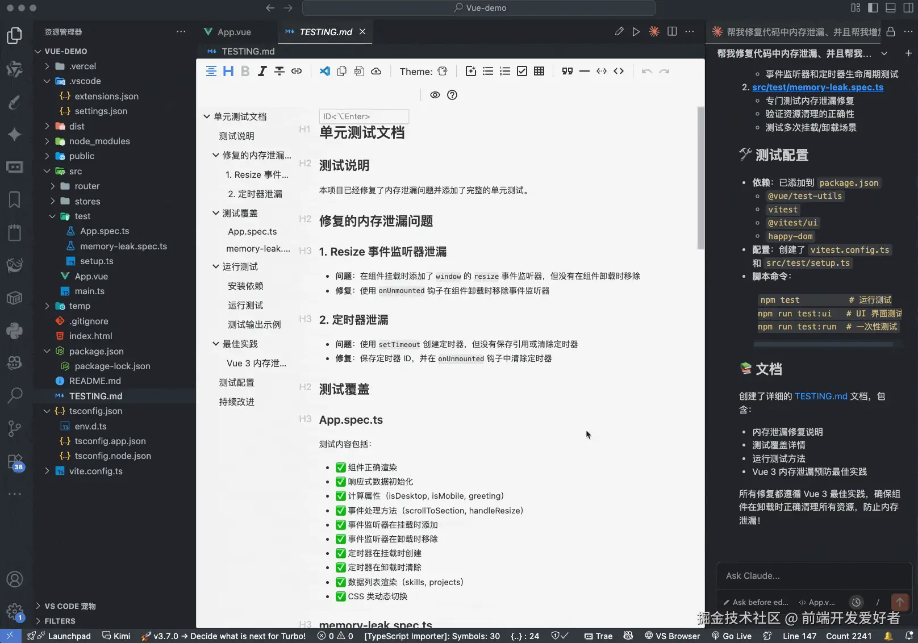Toggle the primary side bar layout button

pos(873,8)
